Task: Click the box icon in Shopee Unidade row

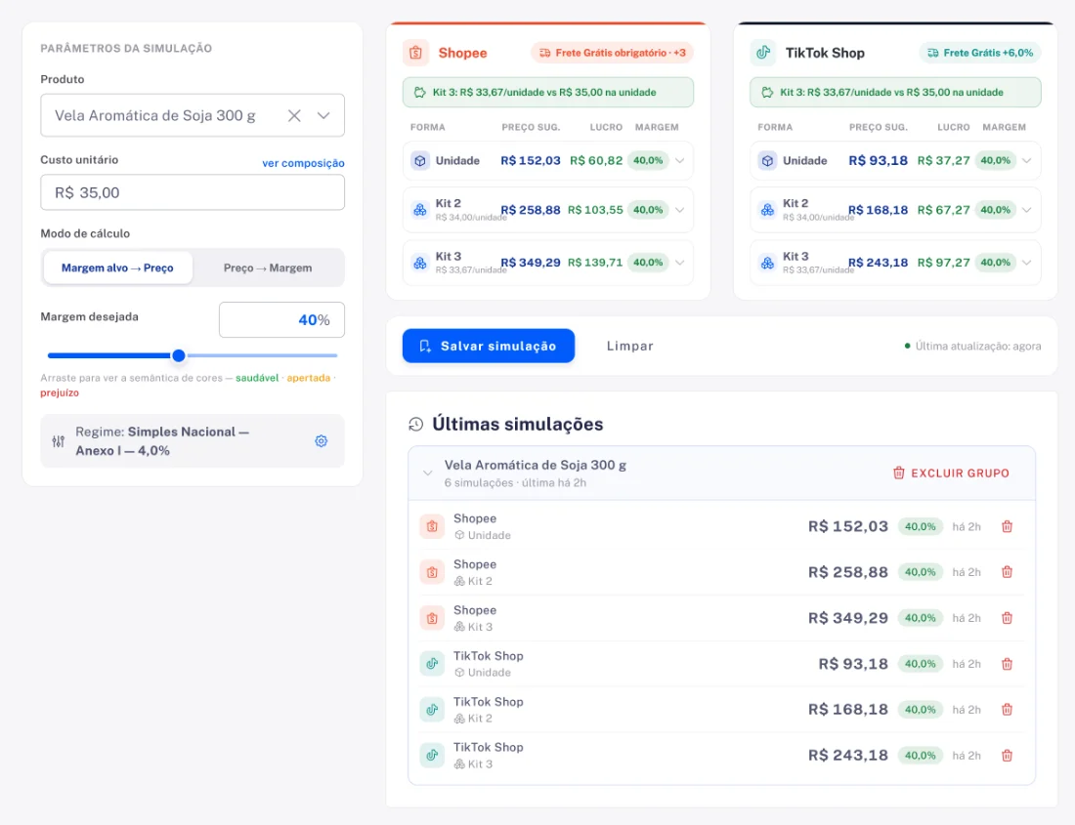Action: point(420,161)
